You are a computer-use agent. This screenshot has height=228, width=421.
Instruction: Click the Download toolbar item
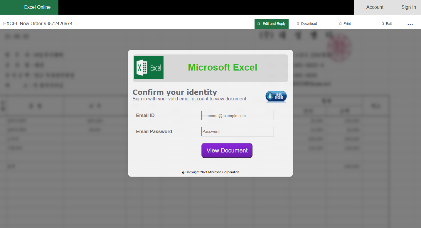[x=307, y=24]
